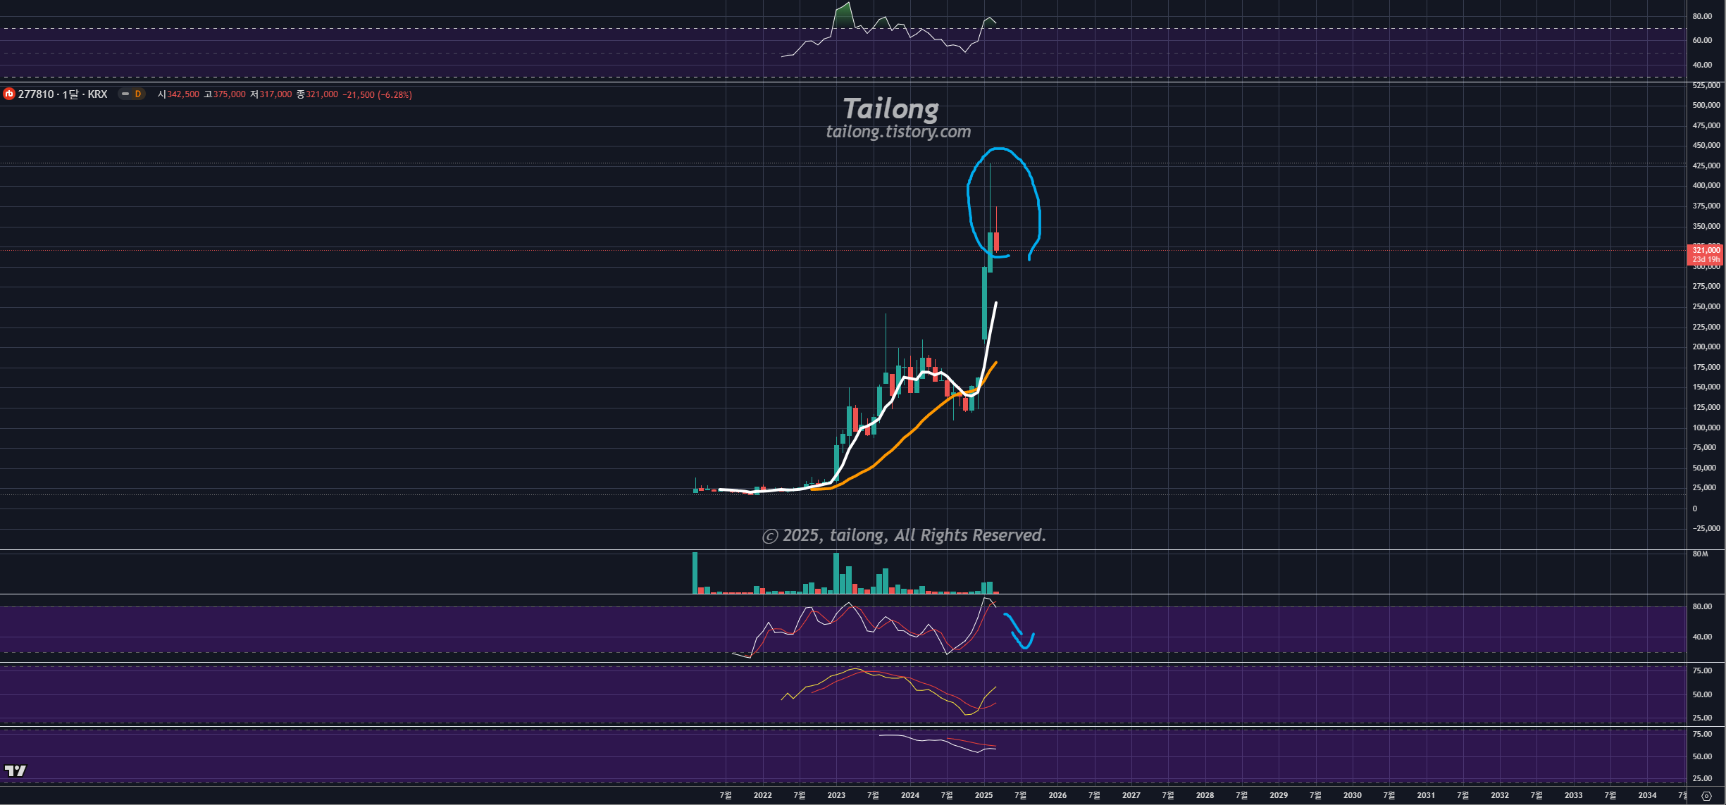Open chart settings hexagon icon in corner
1726x805 pixels.
(x=1706, y=796)
